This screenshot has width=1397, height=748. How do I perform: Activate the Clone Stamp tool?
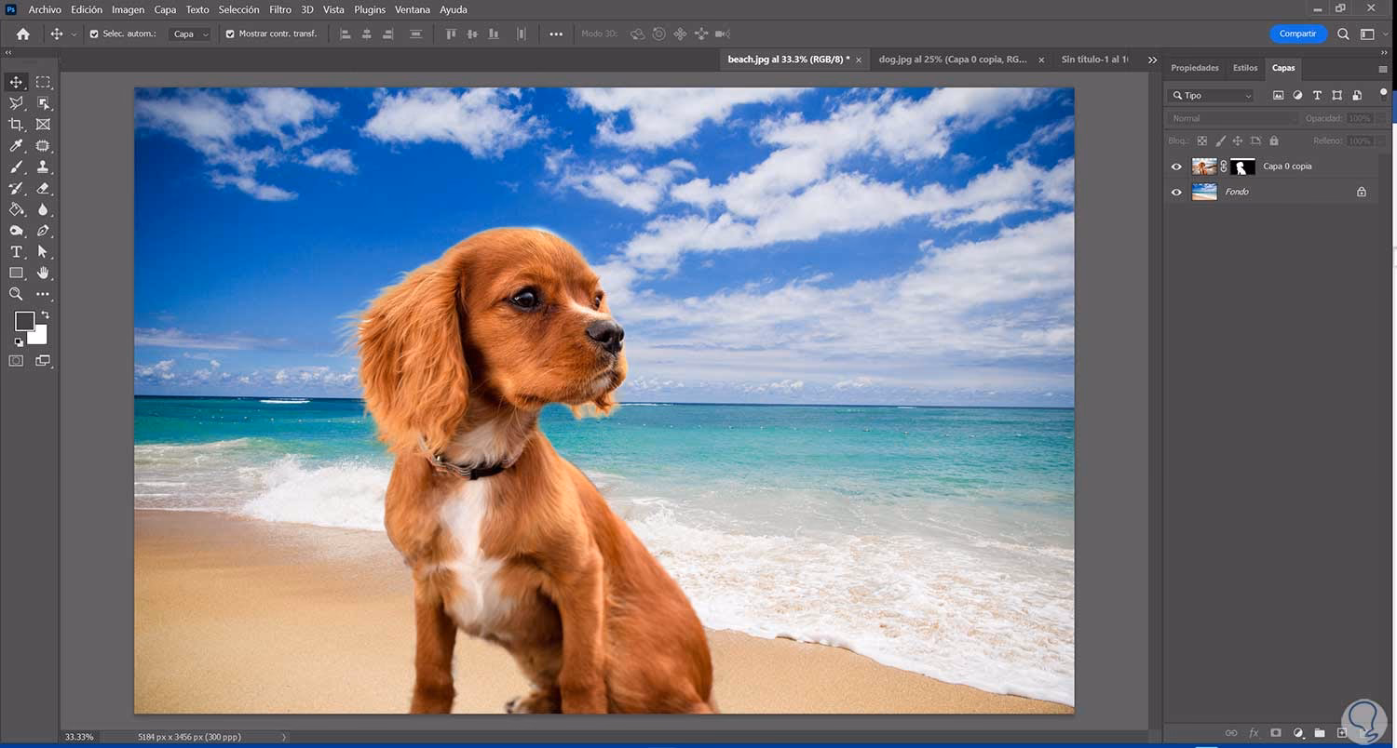pos(43,167)
